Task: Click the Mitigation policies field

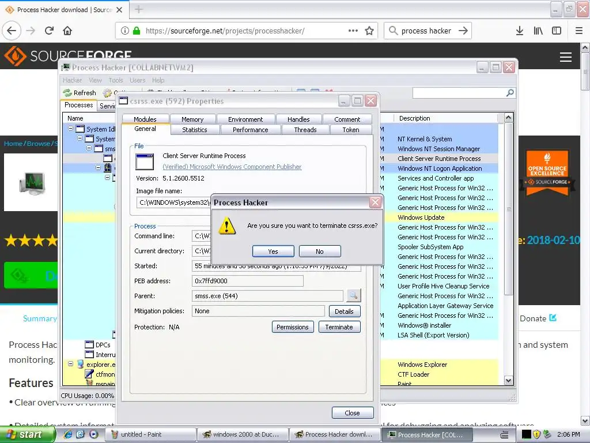Action: coord(258,311)
